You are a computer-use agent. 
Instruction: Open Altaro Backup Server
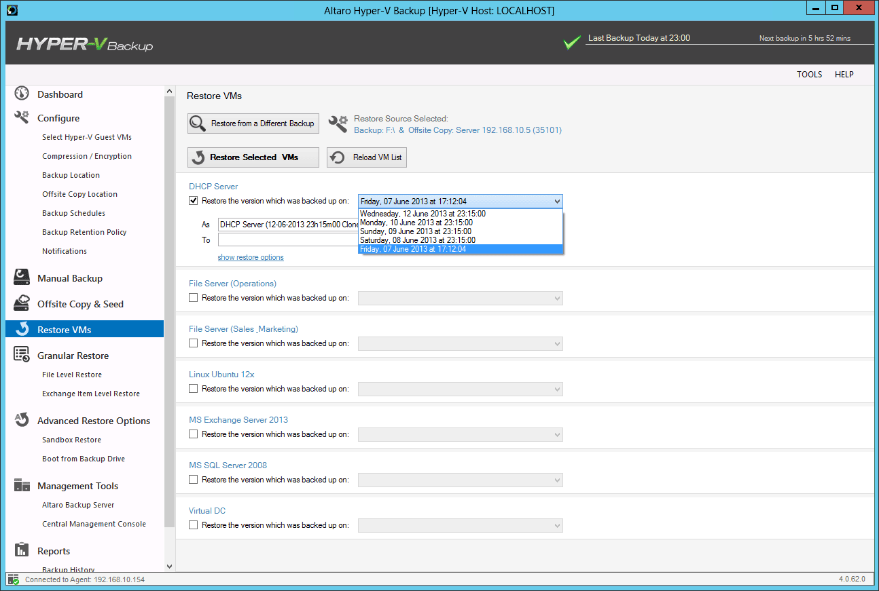pyautogui.click(x=78, y=505)
